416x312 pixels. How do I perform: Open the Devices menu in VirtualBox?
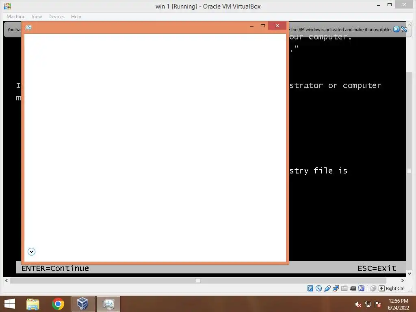56,16
